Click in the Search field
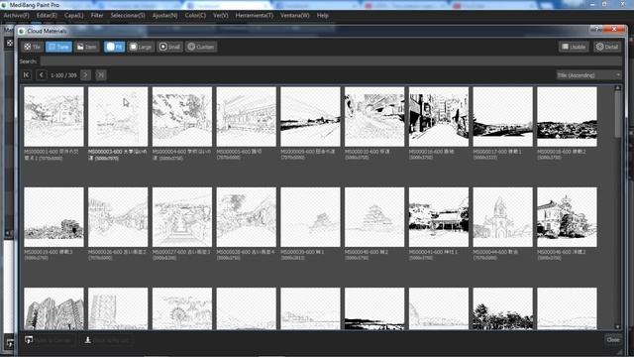The image size is (634, 357). point(330,61)
